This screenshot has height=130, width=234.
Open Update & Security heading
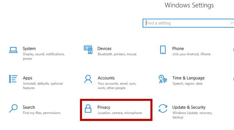(x=189, y=107)
